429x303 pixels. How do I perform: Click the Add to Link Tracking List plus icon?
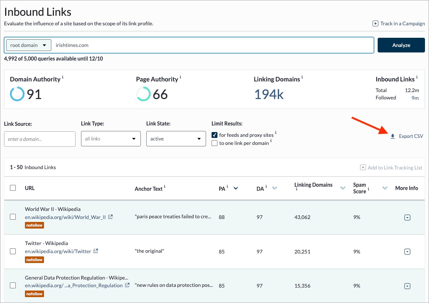(363, 167)
